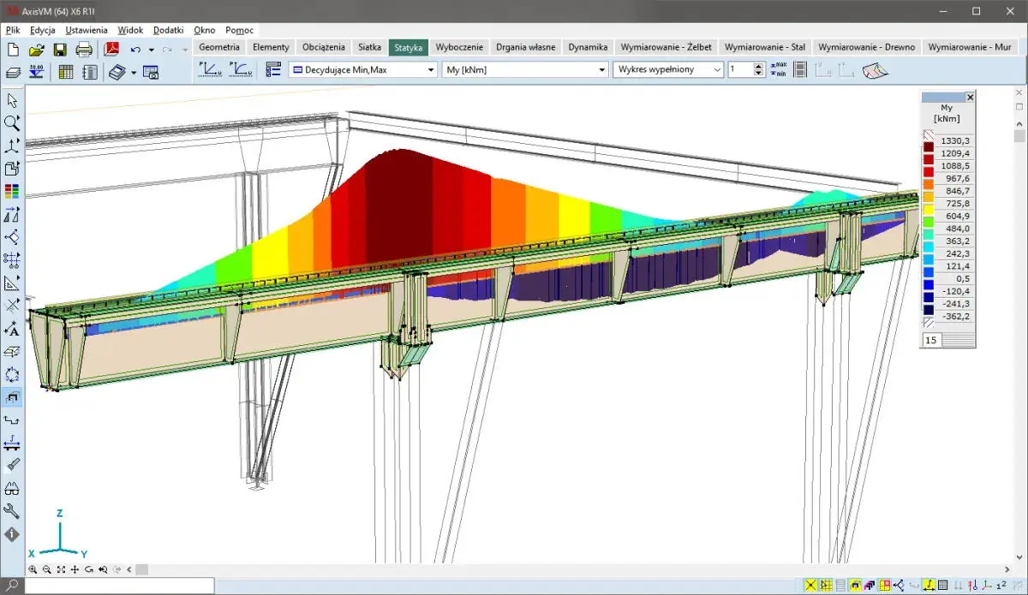This screenshot has width=1028, height=595.
Task: Switch to the Geometria tab
Action: tap(219, 47)
